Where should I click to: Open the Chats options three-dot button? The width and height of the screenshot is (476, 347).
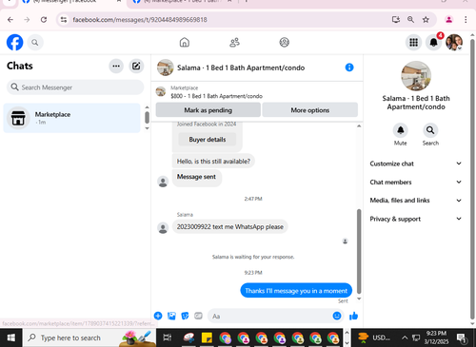click(x=116, y=66)
